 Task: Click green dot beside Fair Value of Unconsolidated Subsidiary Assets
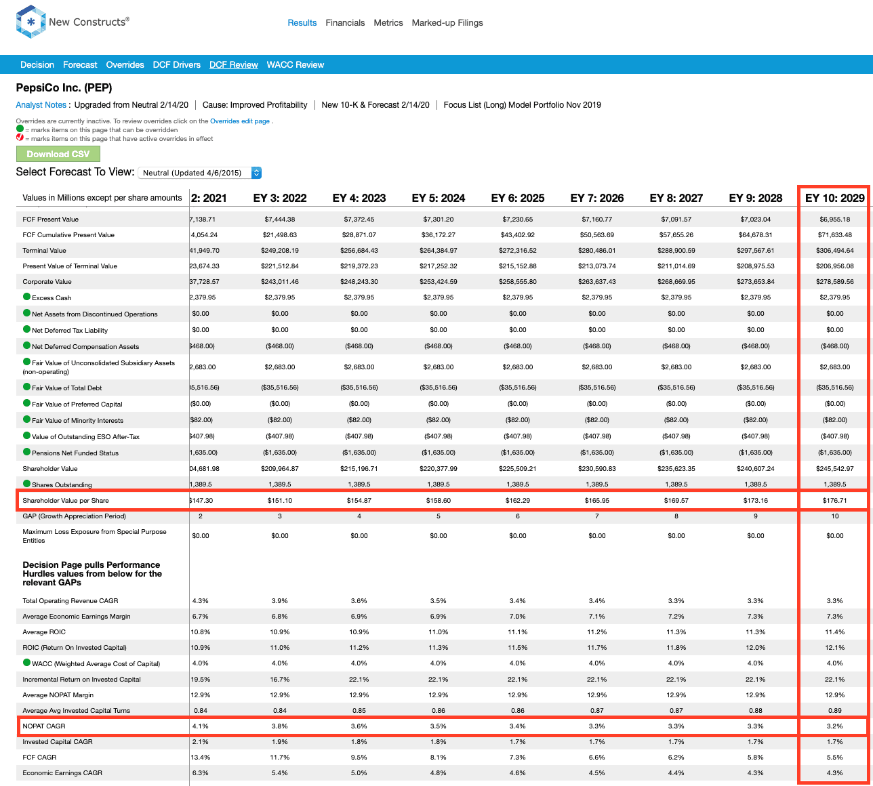(x=27, y=362)
